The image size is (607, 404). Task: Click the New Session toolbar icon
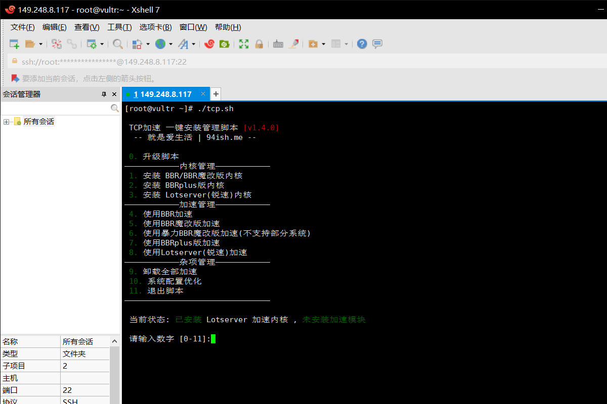click(x=14, y=44)
